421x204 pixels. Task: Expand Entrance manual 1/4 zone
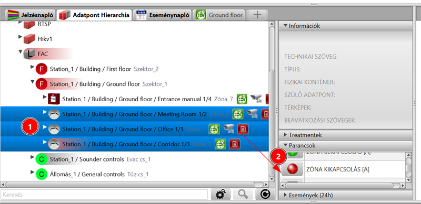tap(45, 96)
